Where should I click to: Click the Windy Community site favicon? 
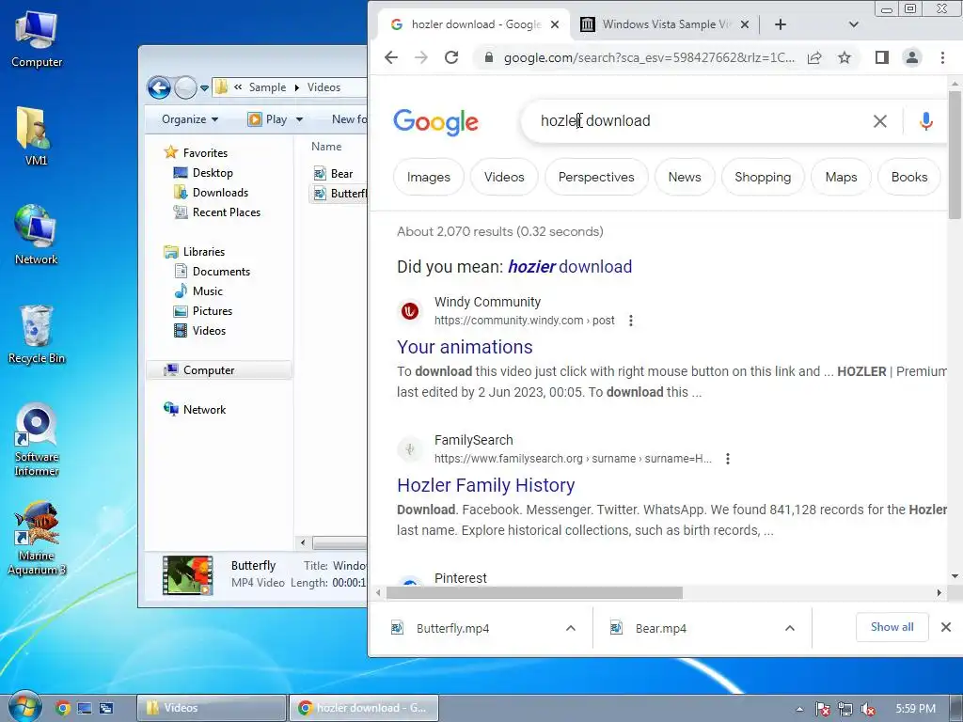coord(410,311)
